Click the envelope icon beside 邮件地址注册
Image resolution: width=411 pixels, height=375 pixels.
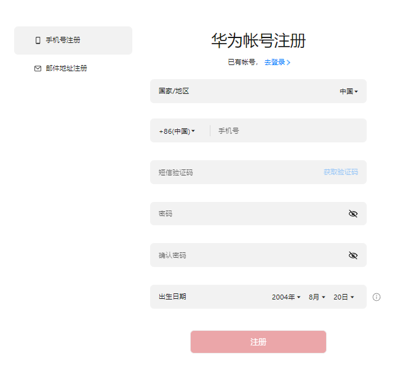coord(38,69)
